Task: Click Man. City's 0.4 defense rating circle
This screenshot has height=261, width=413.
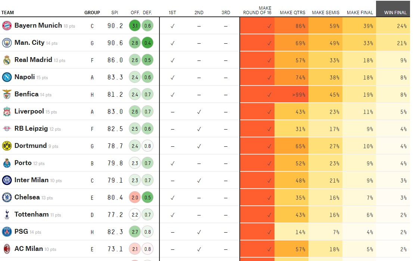Action: point(147,43)
